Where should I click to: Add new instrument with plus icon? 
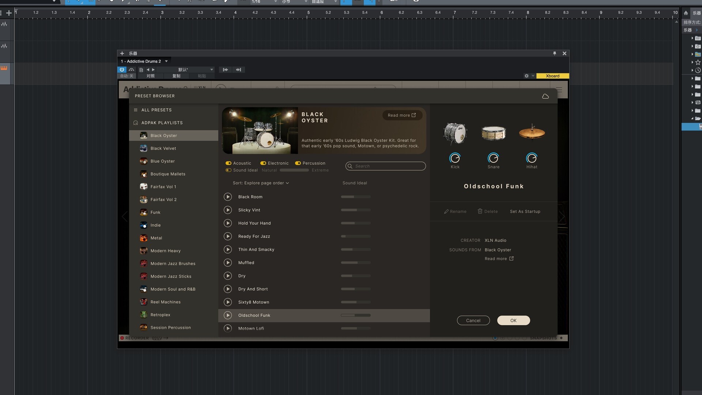point(122,53)
